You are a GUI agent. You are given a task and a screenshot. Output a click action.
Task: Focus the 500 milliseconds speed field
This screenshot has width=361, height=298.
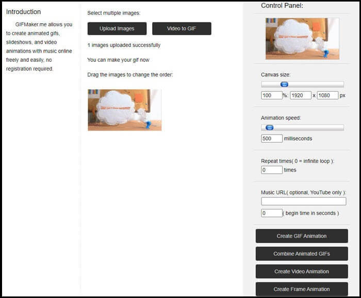pyautogui.click(x=271, y=138)
